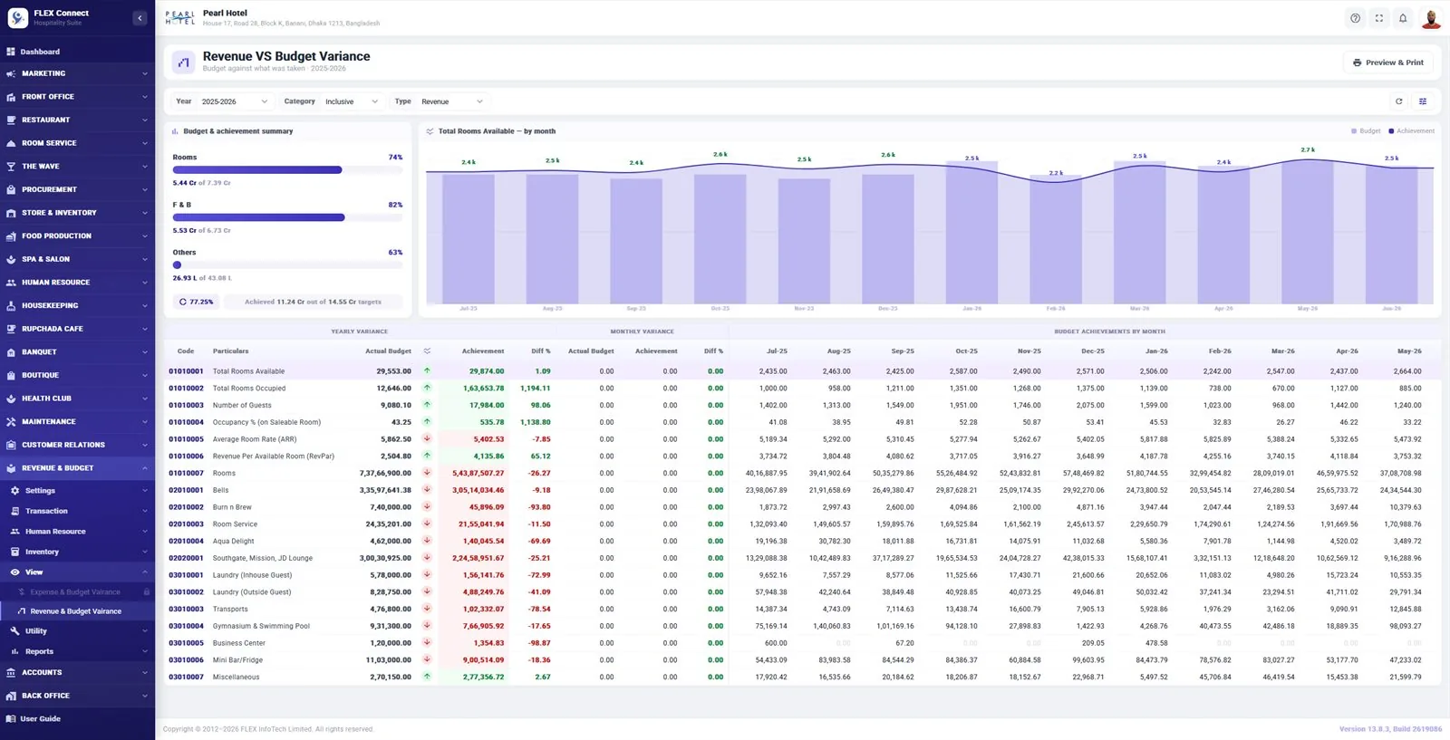Open the Transaction submenu
The height and width of the screenshot is (740, 1450).
pyautogui.click(x=77, y=511)
